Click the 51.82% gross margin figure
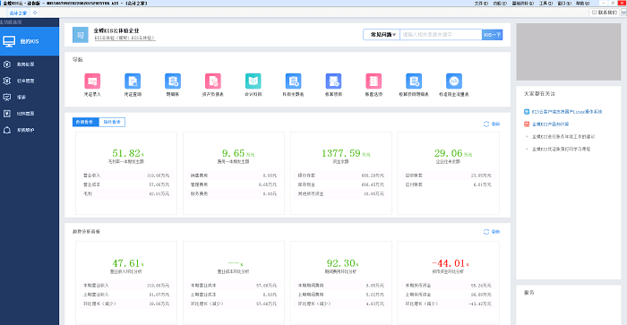This screenshot has width=627, height=325. (x=128, y=153)
